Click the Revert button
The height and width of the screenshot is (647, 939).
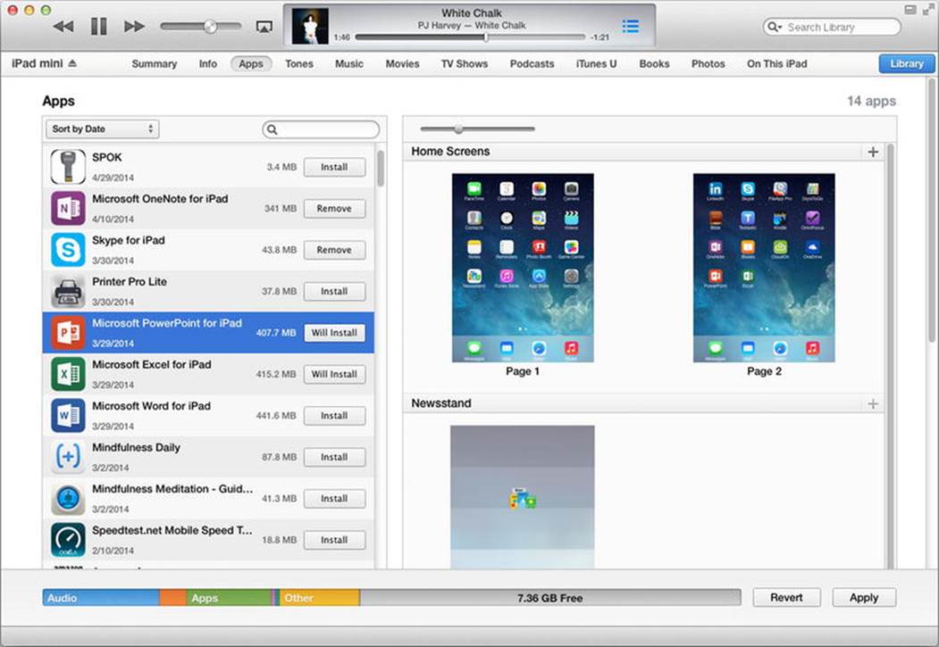pyautogui.click(x=786, y=597)
